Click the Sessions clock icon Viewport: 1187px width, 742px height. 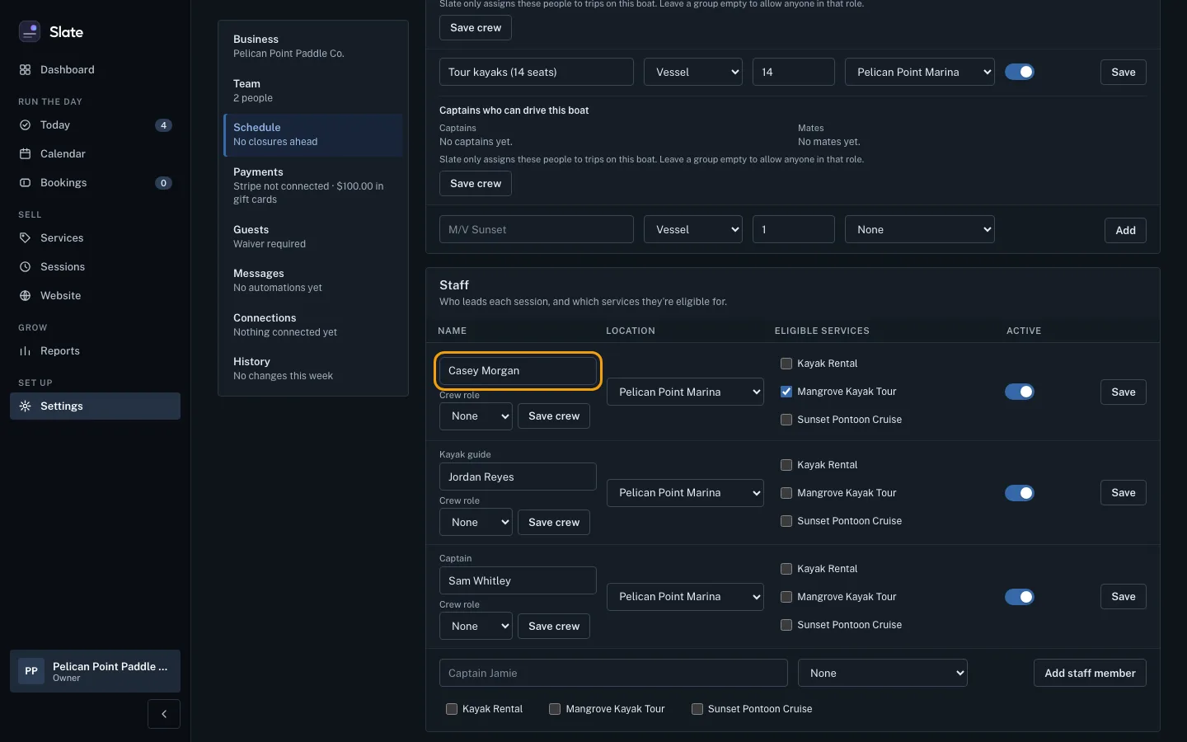25,267
